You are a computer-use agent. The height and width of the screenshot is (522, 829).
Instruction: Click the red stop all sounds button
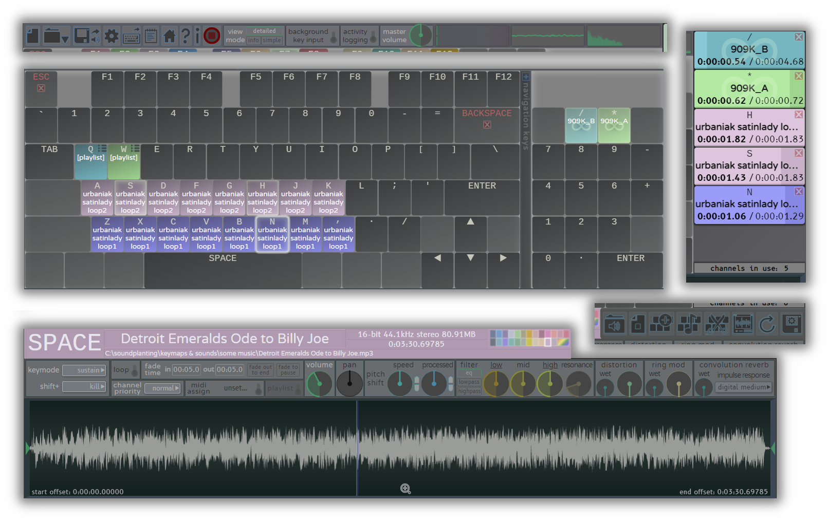pos(212,35)
